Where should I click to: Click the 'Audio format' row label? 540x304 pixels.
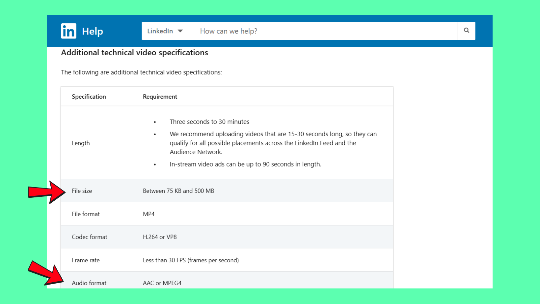pos(89,283)
